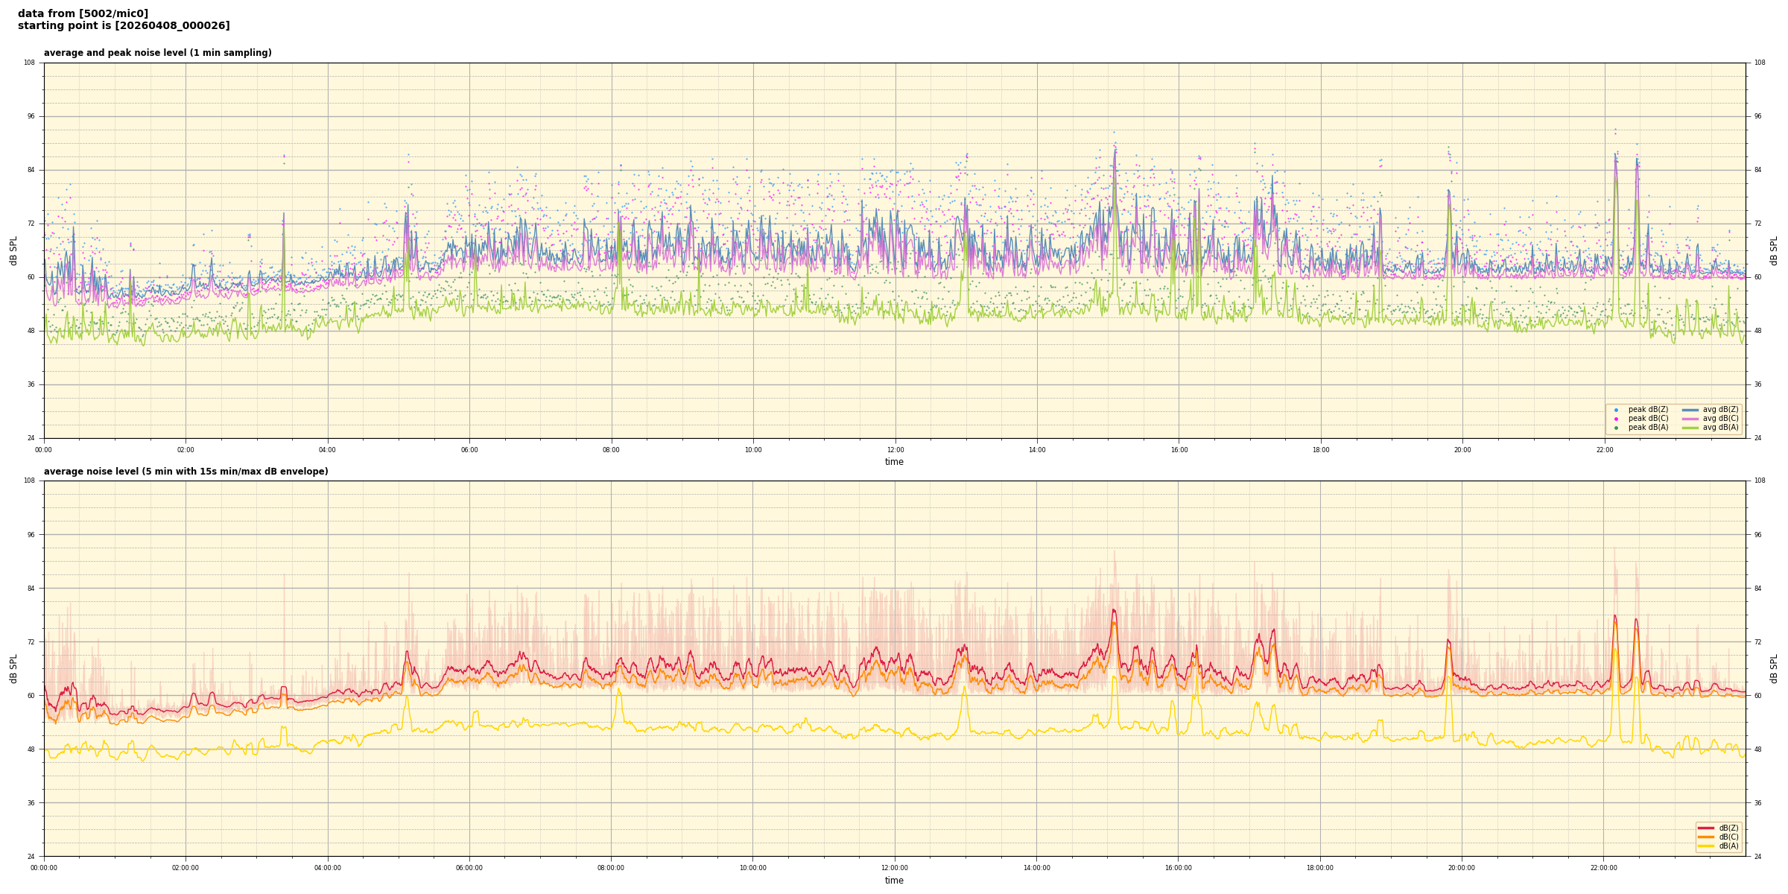Click the 18:00:00 tick label on lower chart

pos(1320,868)
